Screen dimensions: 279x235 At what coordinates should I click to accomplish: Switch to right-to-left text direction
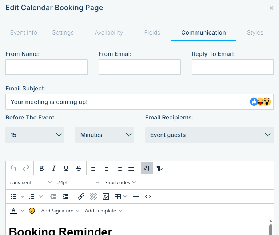159,168
